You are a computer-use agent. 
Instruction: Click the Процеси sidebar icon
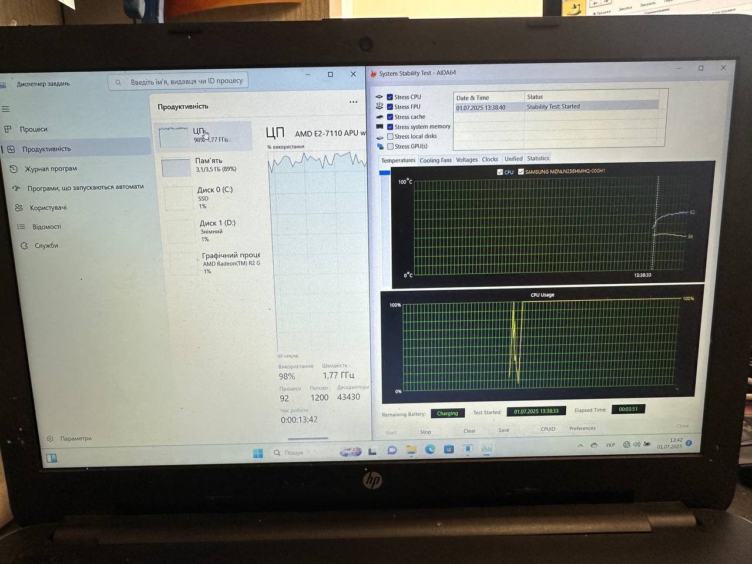[8, 129]
